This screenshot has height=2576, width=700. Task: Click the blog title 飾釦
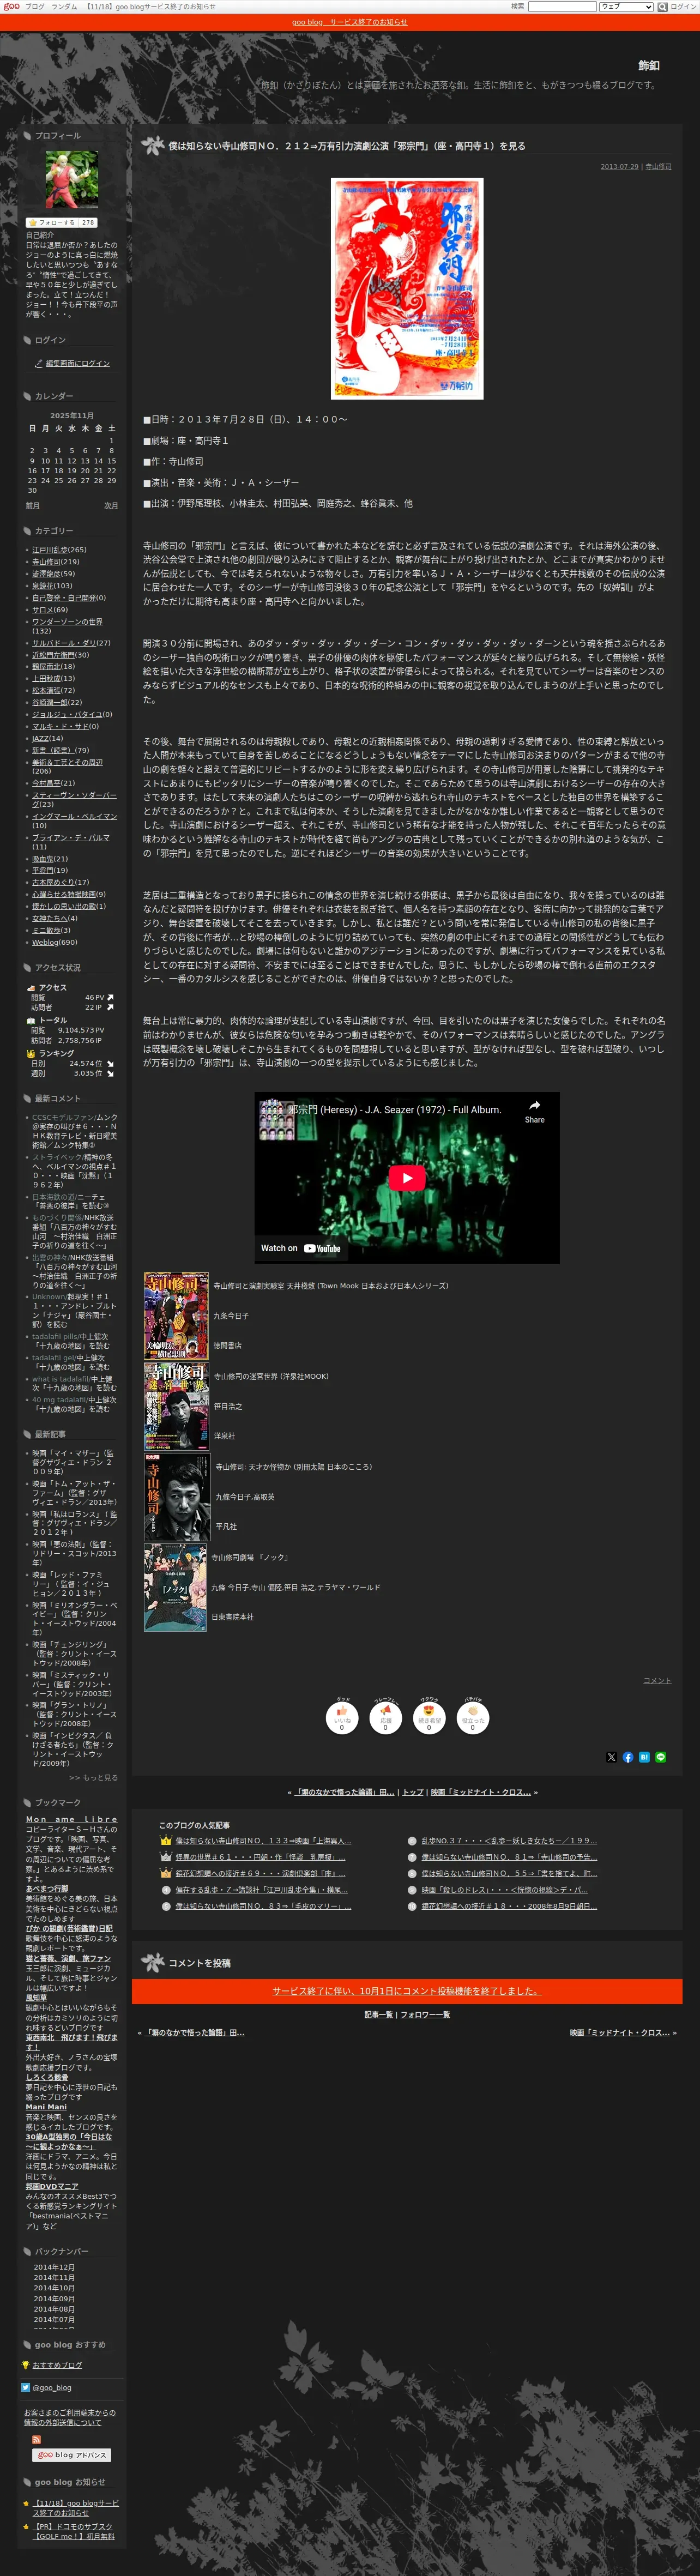[649, 65]
